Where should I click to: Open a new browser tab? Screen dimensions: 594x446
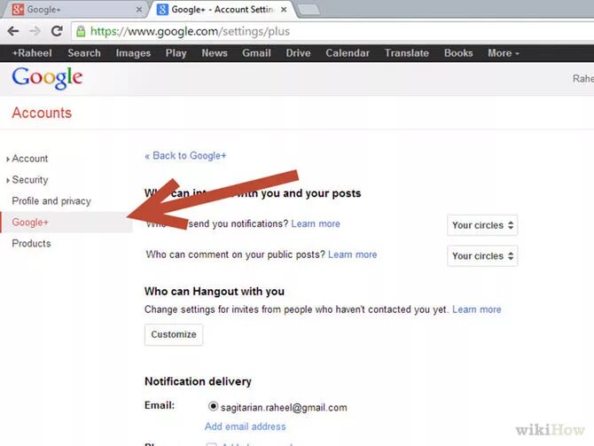(309, 10)
